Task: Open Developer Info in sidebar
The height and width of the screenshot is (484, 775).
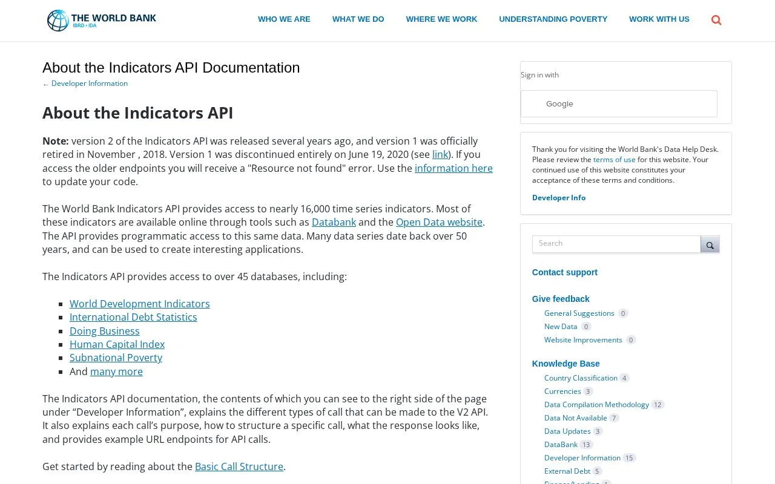Action: [x=559, y=198]
